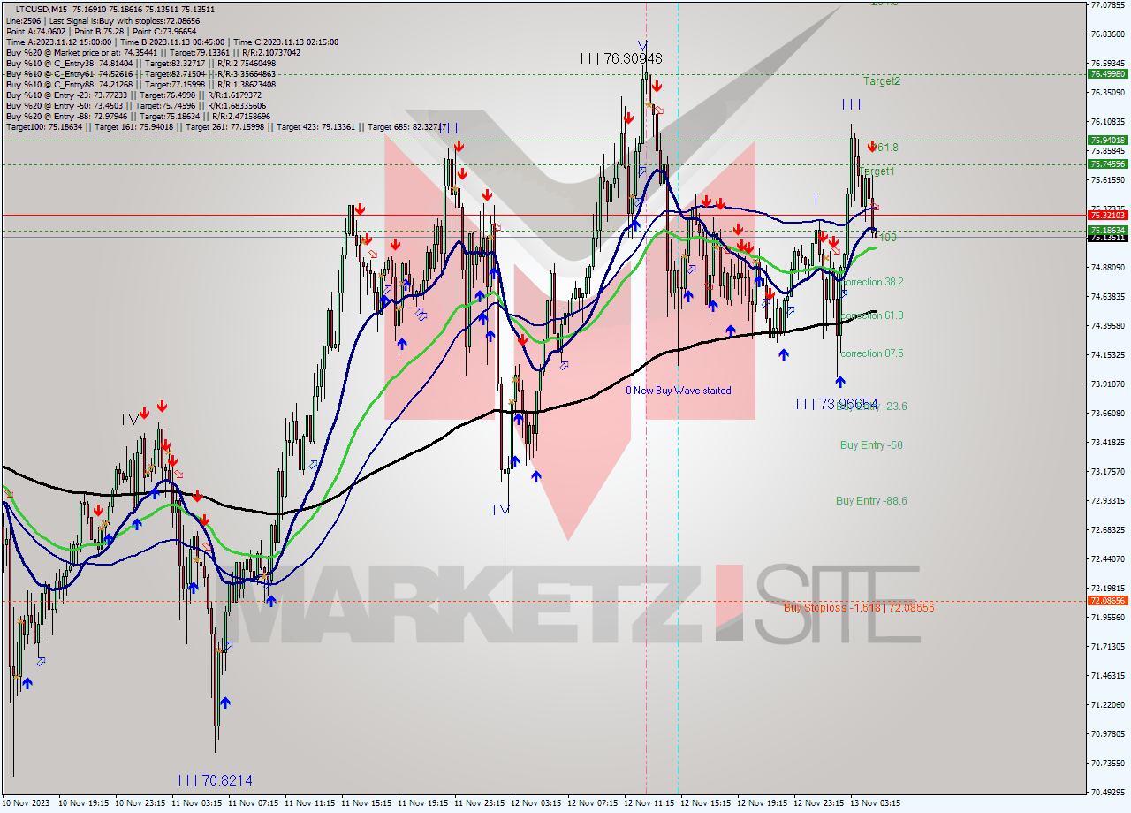Click the black 75.13511 current price tag
This screenshot has width=1131, height=813.
(x=1108, y=237)
